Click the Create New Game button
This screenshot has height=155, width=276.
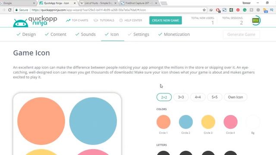coord(166,20)
